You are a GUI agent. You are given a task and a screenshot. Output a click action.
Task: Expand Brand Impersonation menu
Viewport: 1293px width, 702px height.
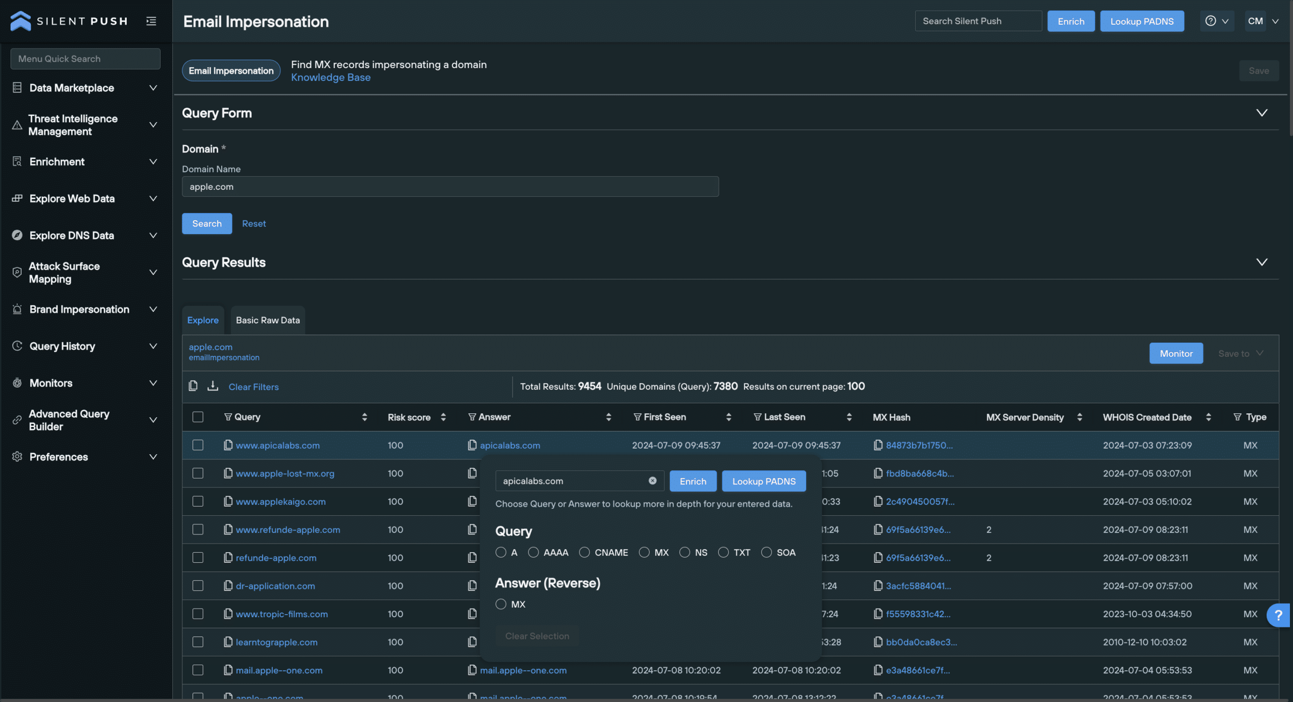pos(85,309)
